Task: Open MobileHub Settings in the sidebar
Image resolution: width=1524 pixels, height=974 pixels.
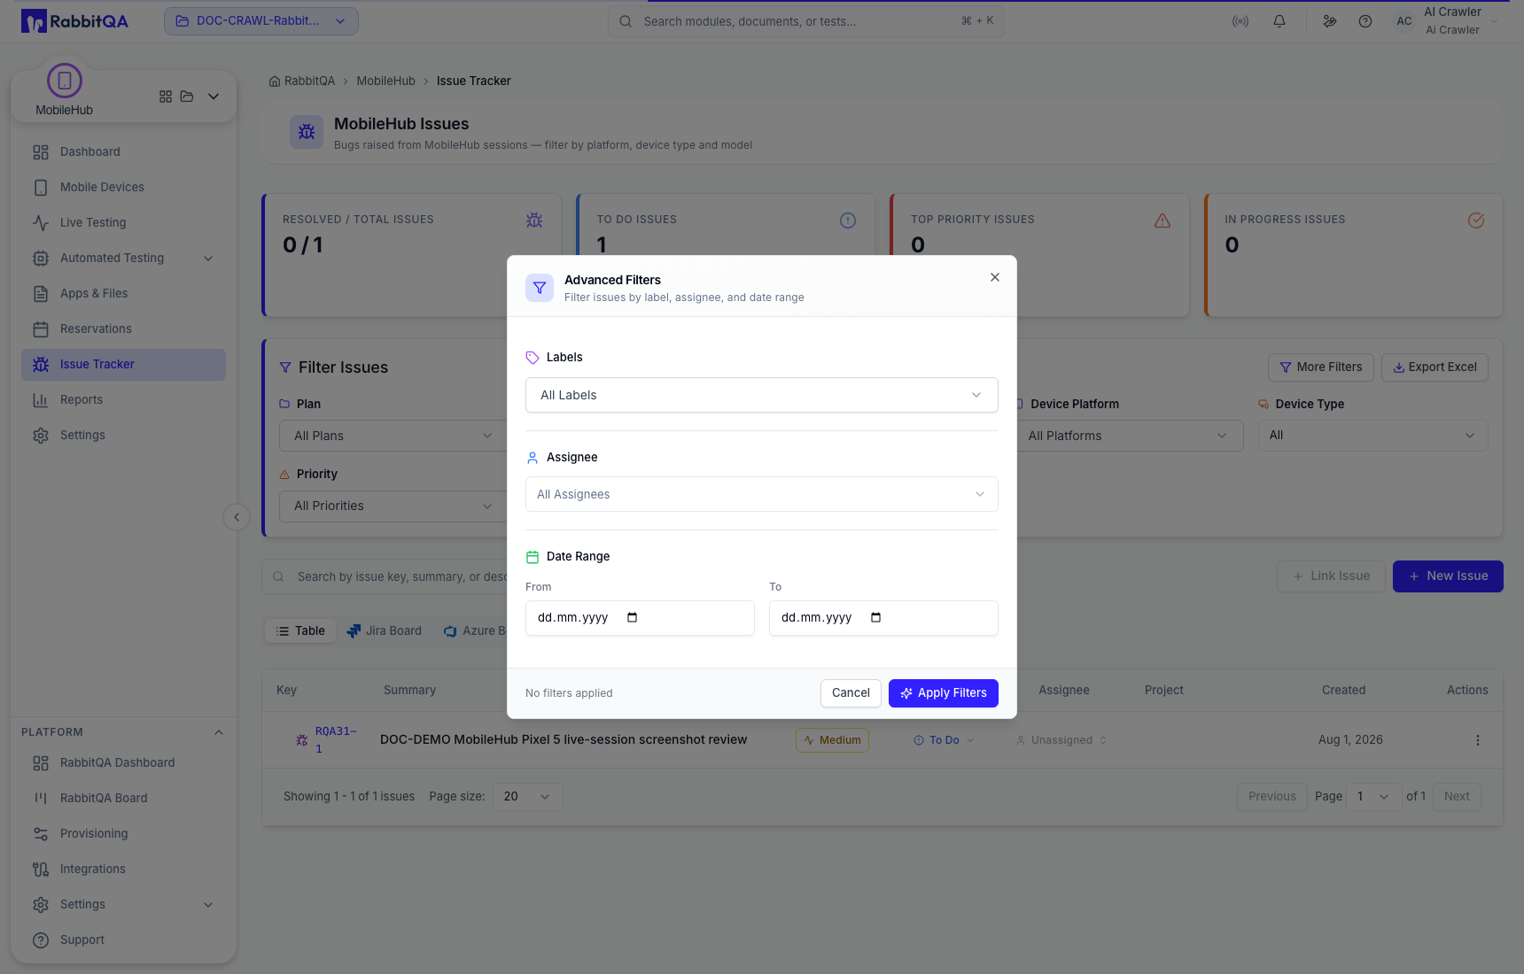Action: point(123,435)
